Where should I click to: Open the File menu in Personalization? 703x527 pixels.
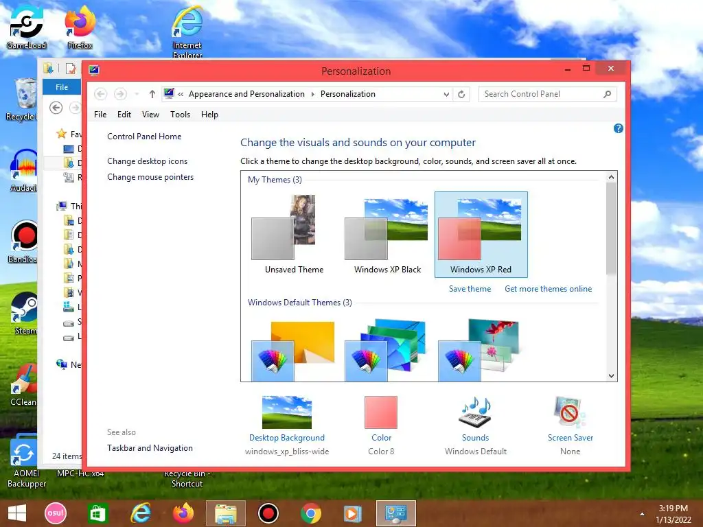(100, 115)
